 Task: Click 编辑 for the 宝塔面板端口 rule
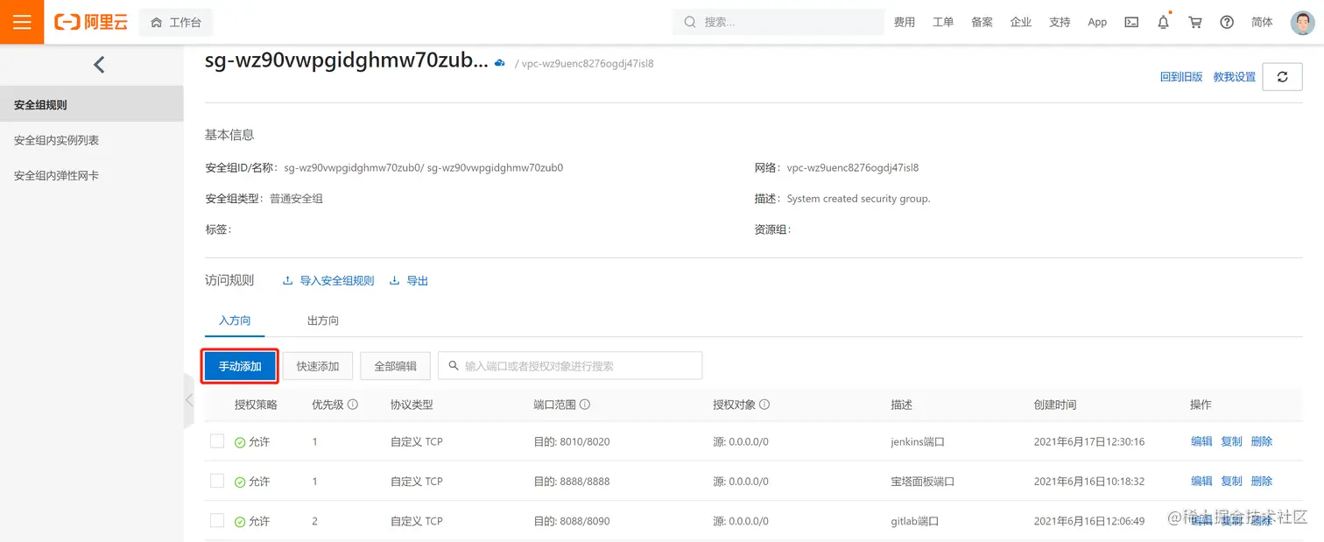click(1201, 481)
